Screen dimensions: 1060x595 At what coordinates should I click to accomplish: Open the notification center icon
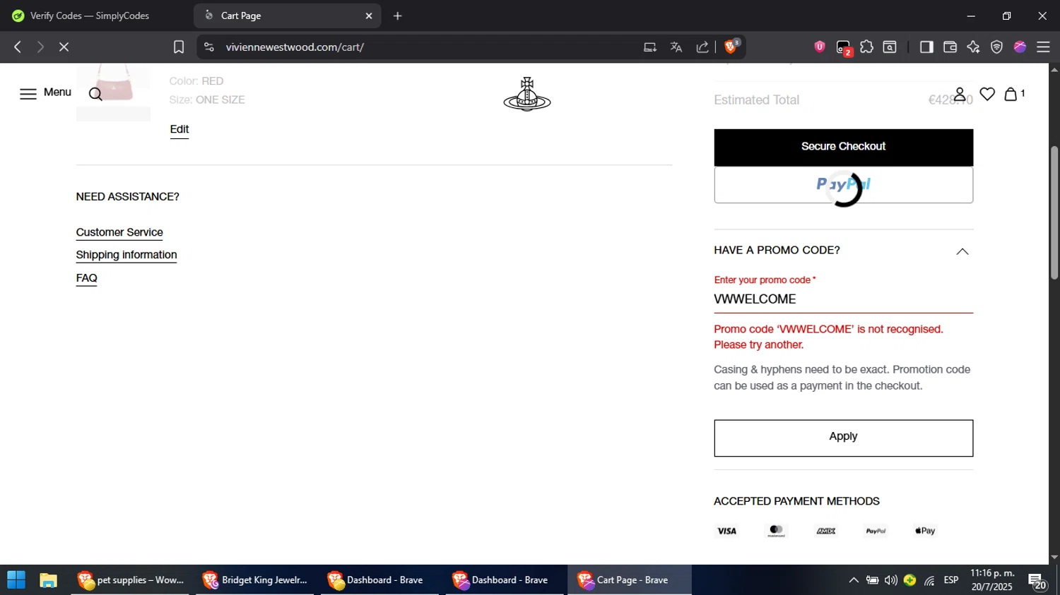tap(1037, 582)
